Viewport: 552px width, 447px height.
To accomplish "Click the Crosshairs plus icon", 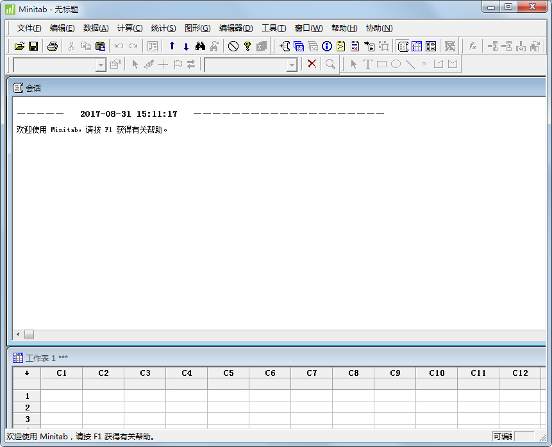I will pyautogui.click(x=163, y=65).
